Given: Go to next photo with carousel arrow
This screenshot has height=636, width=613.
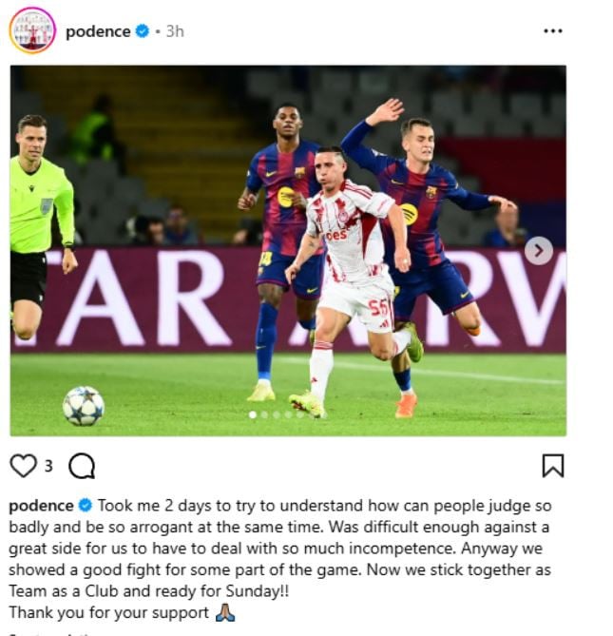Looking at the screenshot, I should (x=539, y=251).
